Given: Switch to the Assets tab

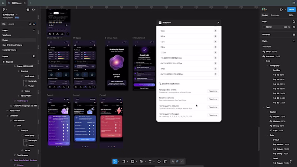Looking at the screenshot, I should (11, 24).
